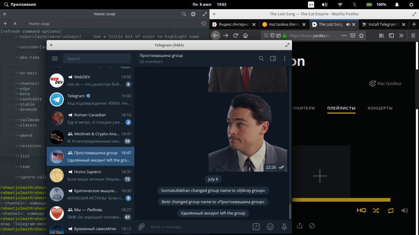Open Приложения menu in top panel
This screenshot has width=419, height=235.
point(20,5)
